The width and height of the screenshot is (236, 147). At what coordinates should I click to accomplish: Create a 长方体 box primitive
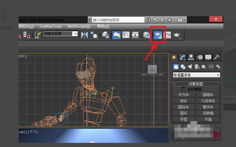183,95
